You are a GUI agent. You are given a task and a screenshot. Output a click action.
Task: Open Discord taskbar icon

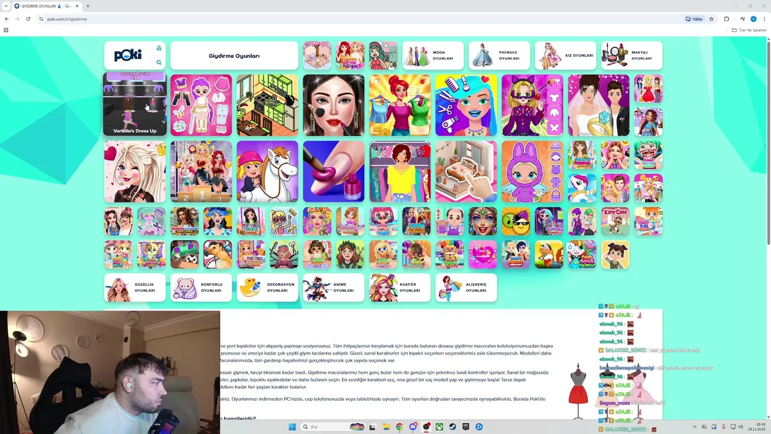[x=413, y=427]
